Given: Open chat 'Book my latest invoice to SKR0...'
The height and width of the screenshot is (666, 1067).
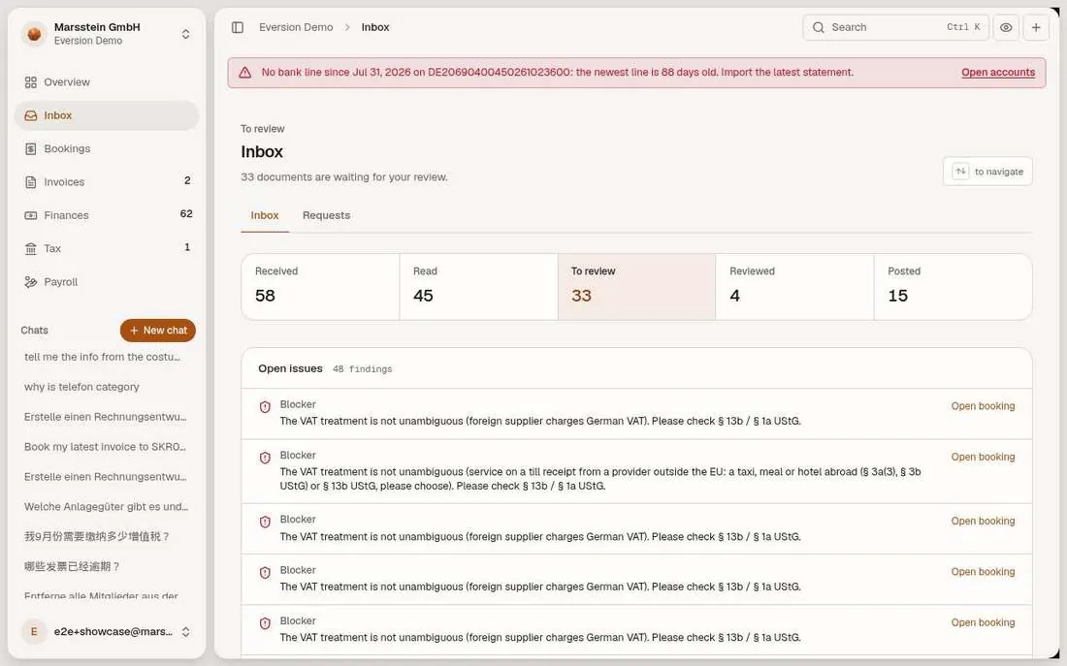Looking at the screenshot, I should pyautogui.click(x=105, y=446).
